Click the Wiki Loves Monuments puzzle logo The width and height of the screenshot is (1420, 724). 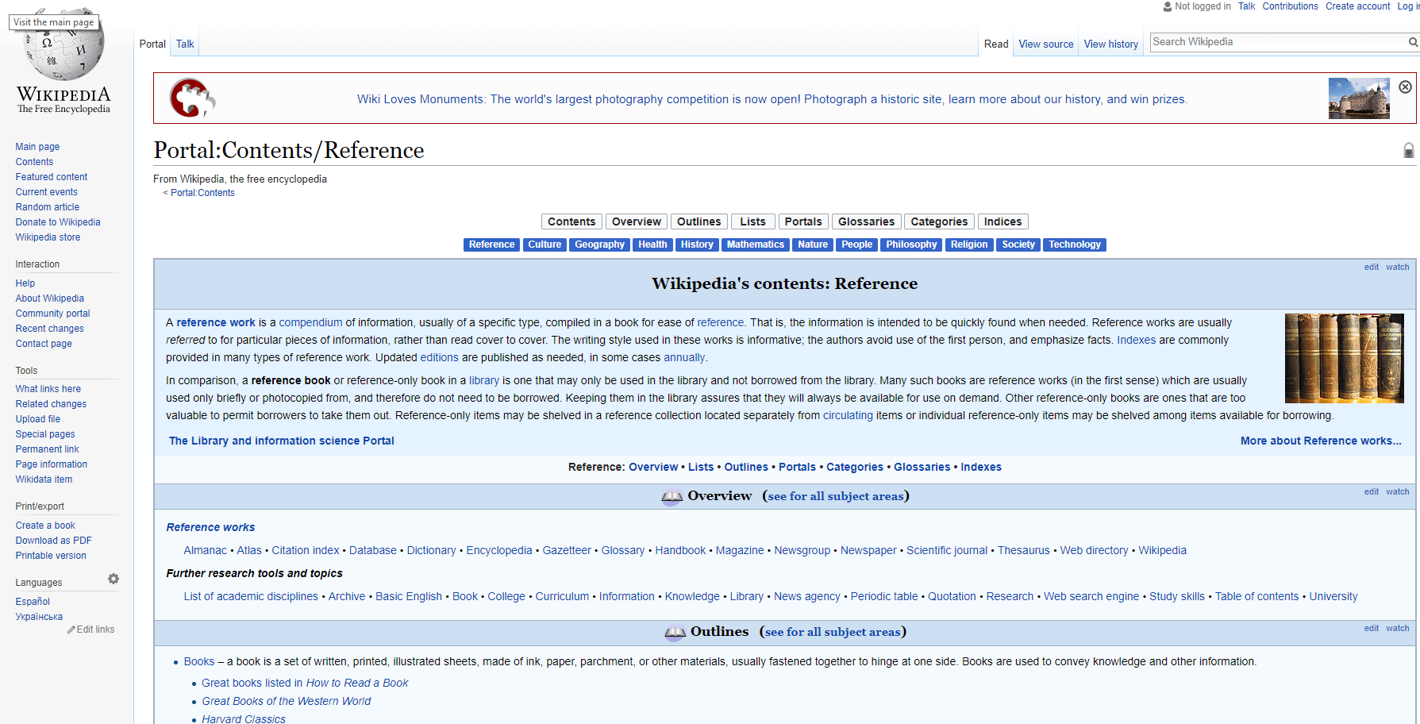click(x=192, y=98)
